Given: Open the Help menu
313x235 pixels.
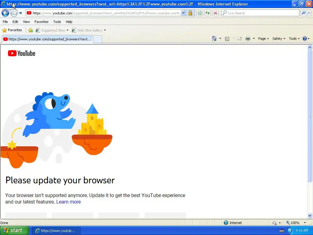Looking at the screenshot, I should click(69, 22).
